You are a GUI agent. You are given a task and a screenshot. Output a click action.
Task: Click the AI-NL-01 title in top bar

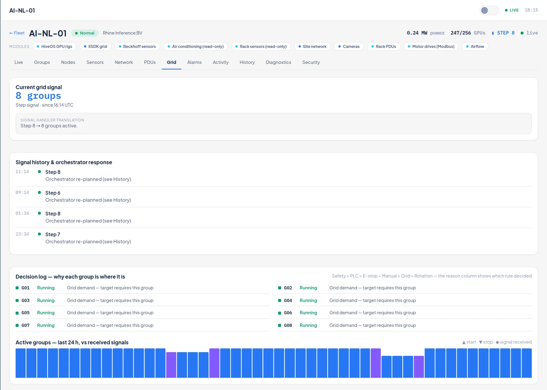tap(22, 11)
